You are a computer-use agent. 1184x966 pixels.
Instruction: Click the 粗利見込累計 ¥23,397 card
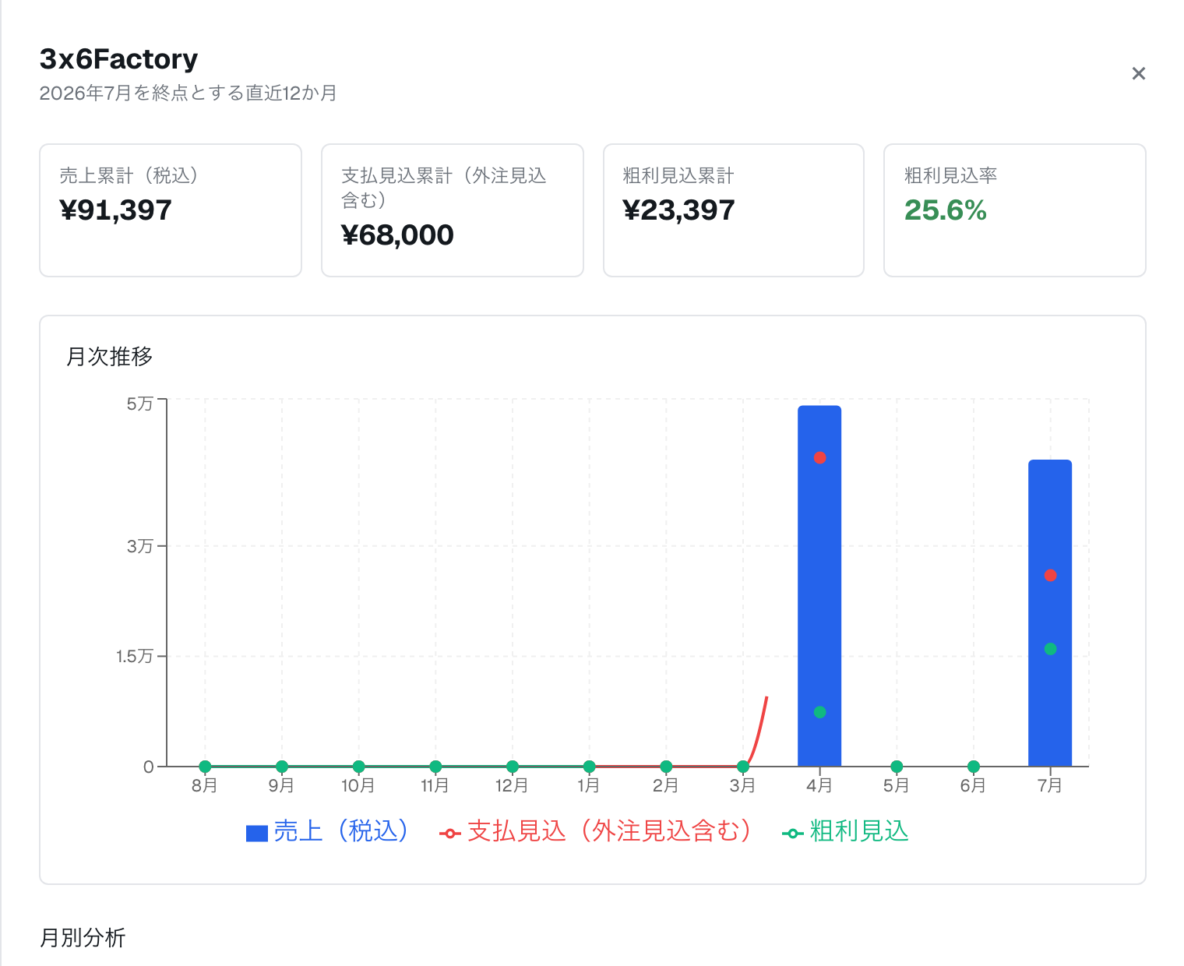(x=734, y=210)
